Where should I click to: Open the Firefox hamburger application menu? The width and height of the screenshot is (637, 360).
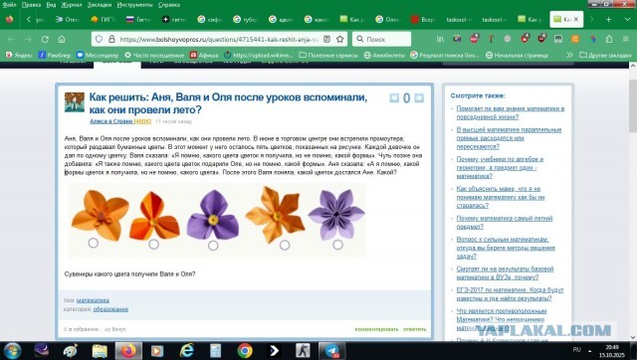pos(626,40)
